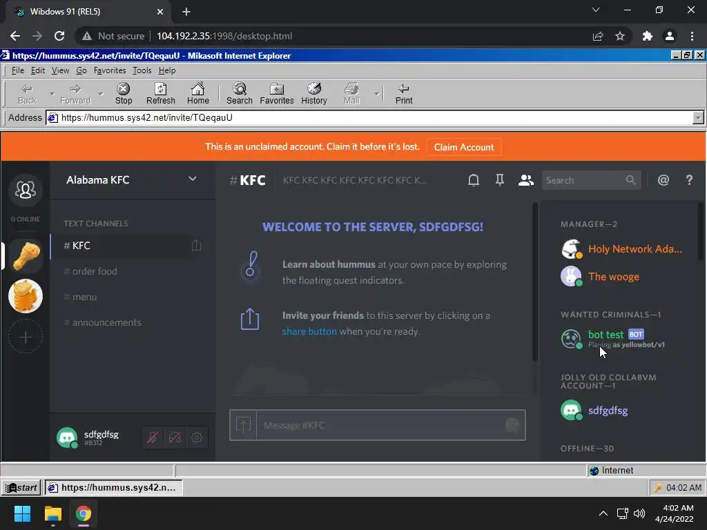
Task: Click the Back toolbar button in Internet Explorer
Action: (27, 94)
